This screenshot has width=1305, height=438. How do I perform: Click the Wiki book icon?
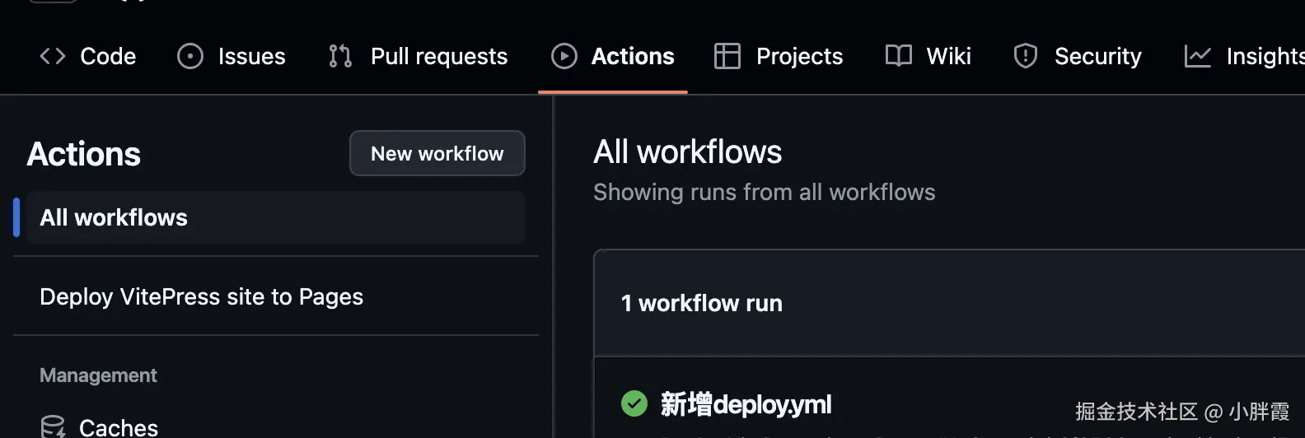[899, 56]
